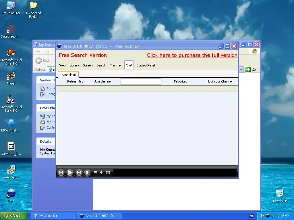Click the keyboard icon on the taskbar
The width and height of the screenshot is (294, 220).
tap(252, 216)
